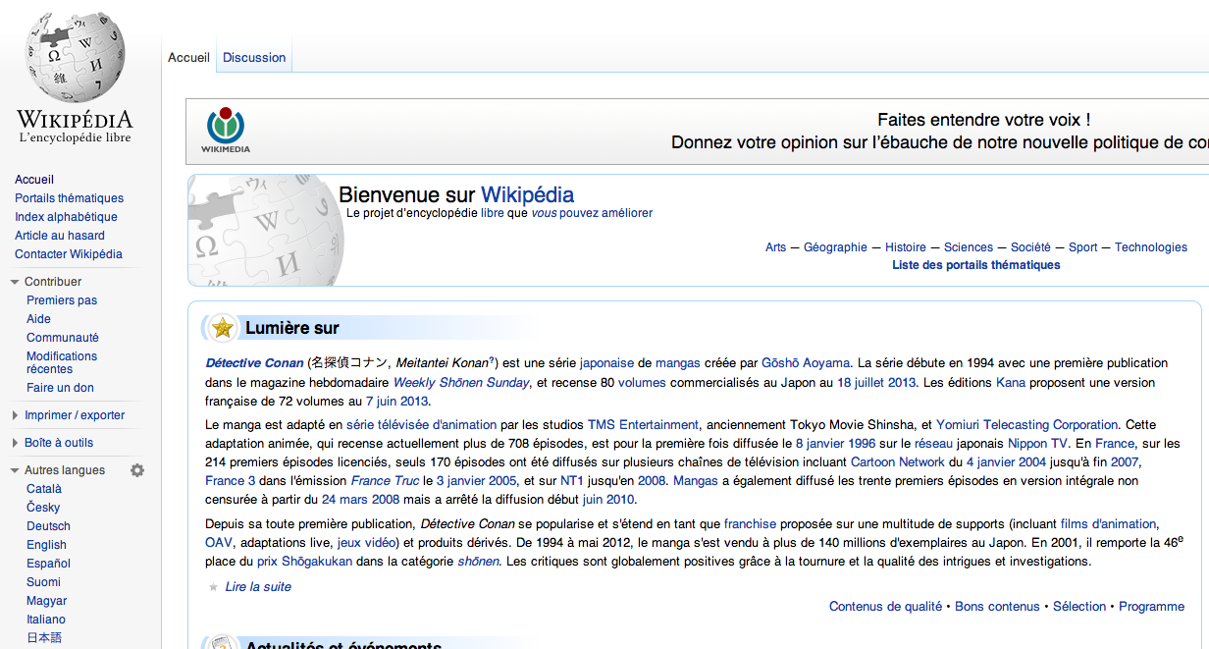Click the small star beside Lire la suite

[x=213, y=587]
